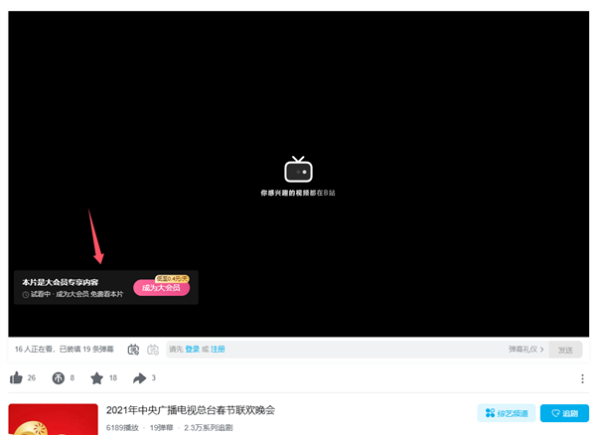Image resolution: width=596 pixels, height=435 pixels.
Task: Open the danmaku settings icon
Action: coord(153,350)
